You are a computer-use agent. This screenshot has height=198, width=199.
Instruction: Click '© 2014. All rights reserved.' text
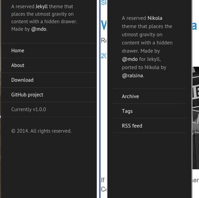click(x=41, y=131)
